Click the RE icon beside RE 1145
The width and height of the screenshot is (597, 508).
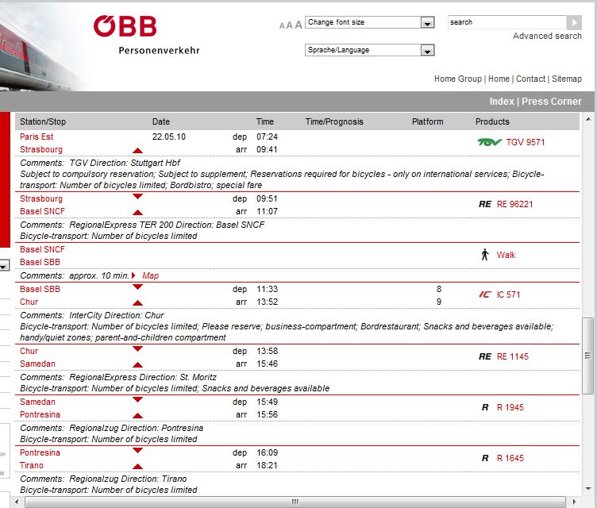[x=485, y=356]
